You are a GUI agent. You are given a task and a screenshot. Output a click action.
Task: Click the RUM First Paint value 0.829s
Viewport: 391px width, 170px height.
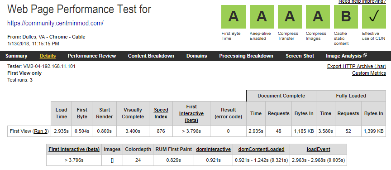(174, 160)
